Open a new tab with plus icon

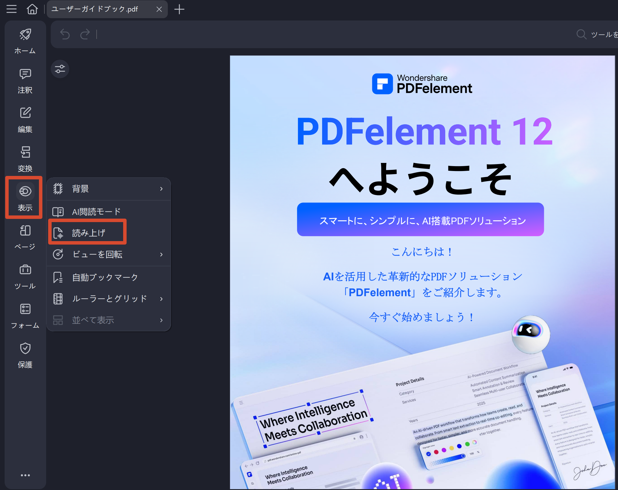coord(179,9)
